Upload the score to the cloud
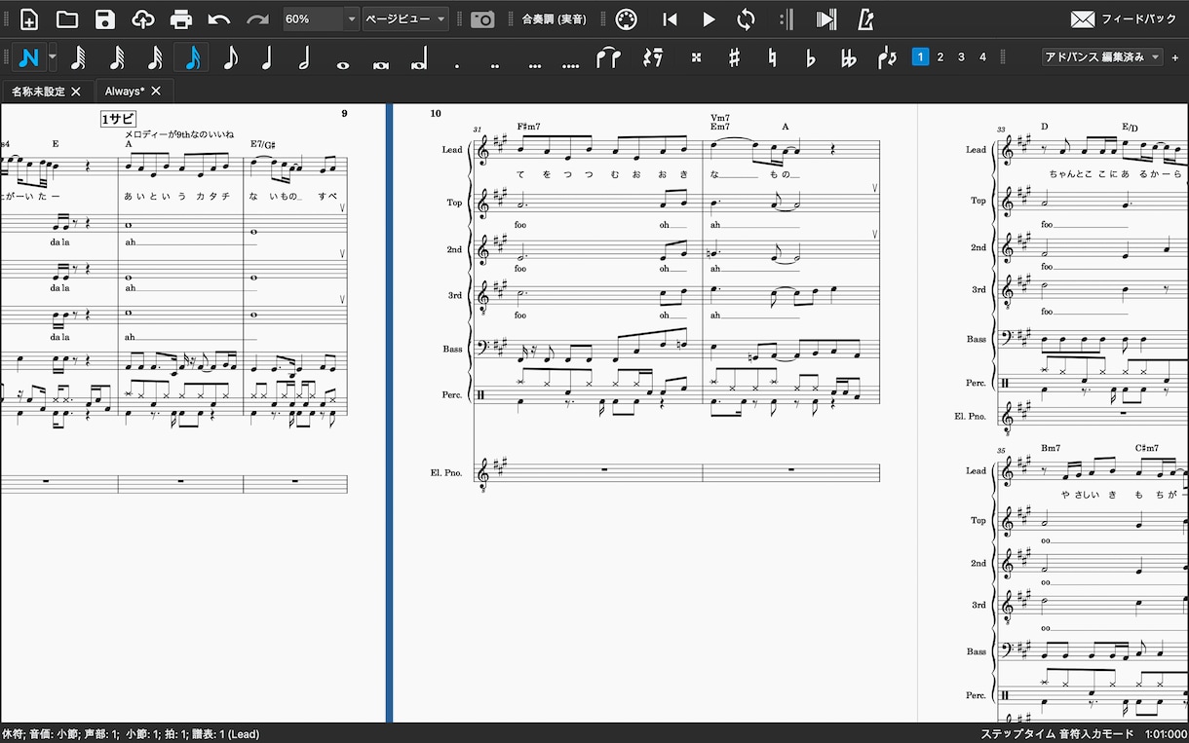This screenshot has height=743, width=1189. (x=143, y=19)
